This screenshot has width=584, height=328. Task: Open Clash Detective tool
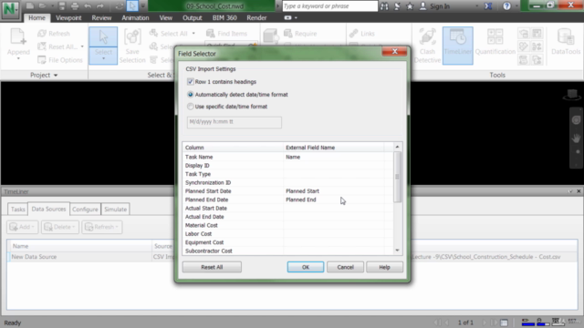pyautogui.click(x=427, y=46)
